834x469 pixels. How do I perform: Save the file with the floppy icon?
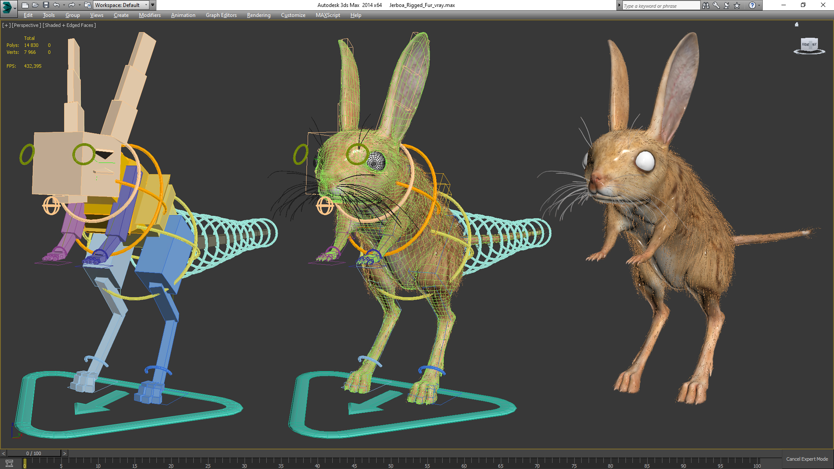tap(46, 5)
